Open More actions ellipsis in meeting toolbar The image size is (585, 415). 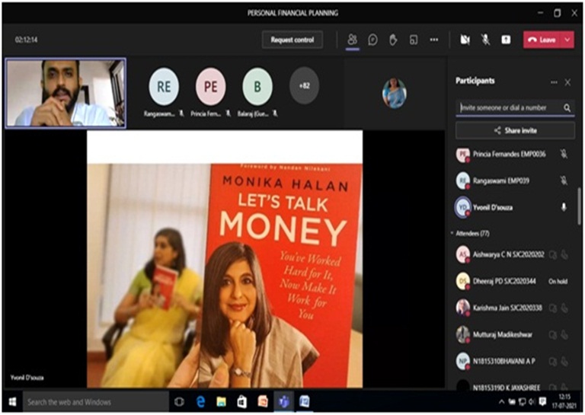click(x=434, y=40)
